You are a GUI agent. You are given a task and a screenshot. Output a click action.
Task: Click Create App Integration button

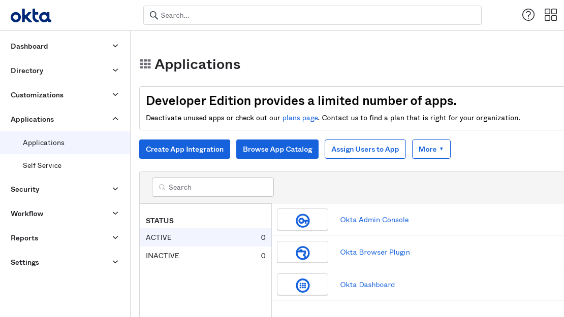click(x=184, y=149)
